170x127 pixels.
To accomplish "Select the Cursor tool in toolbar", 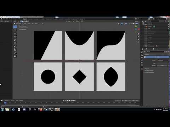I will coord(15,30).
